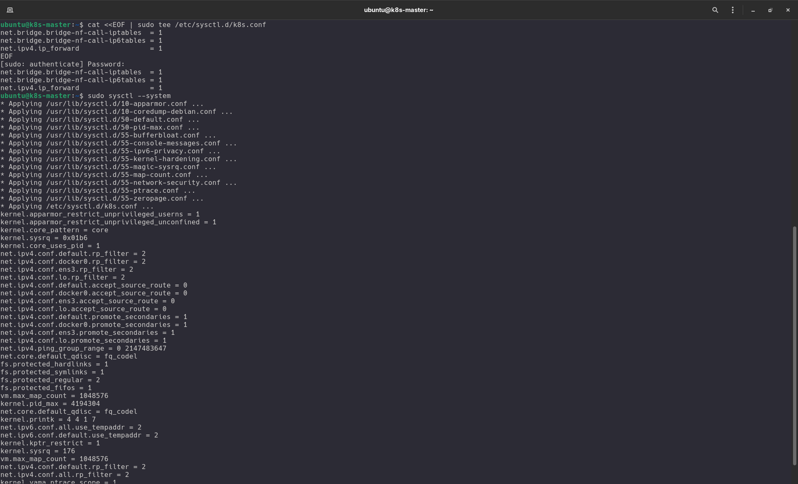798x484 pixels.
Task: Select the window title showing current directory
Action: tap(398, 10)
